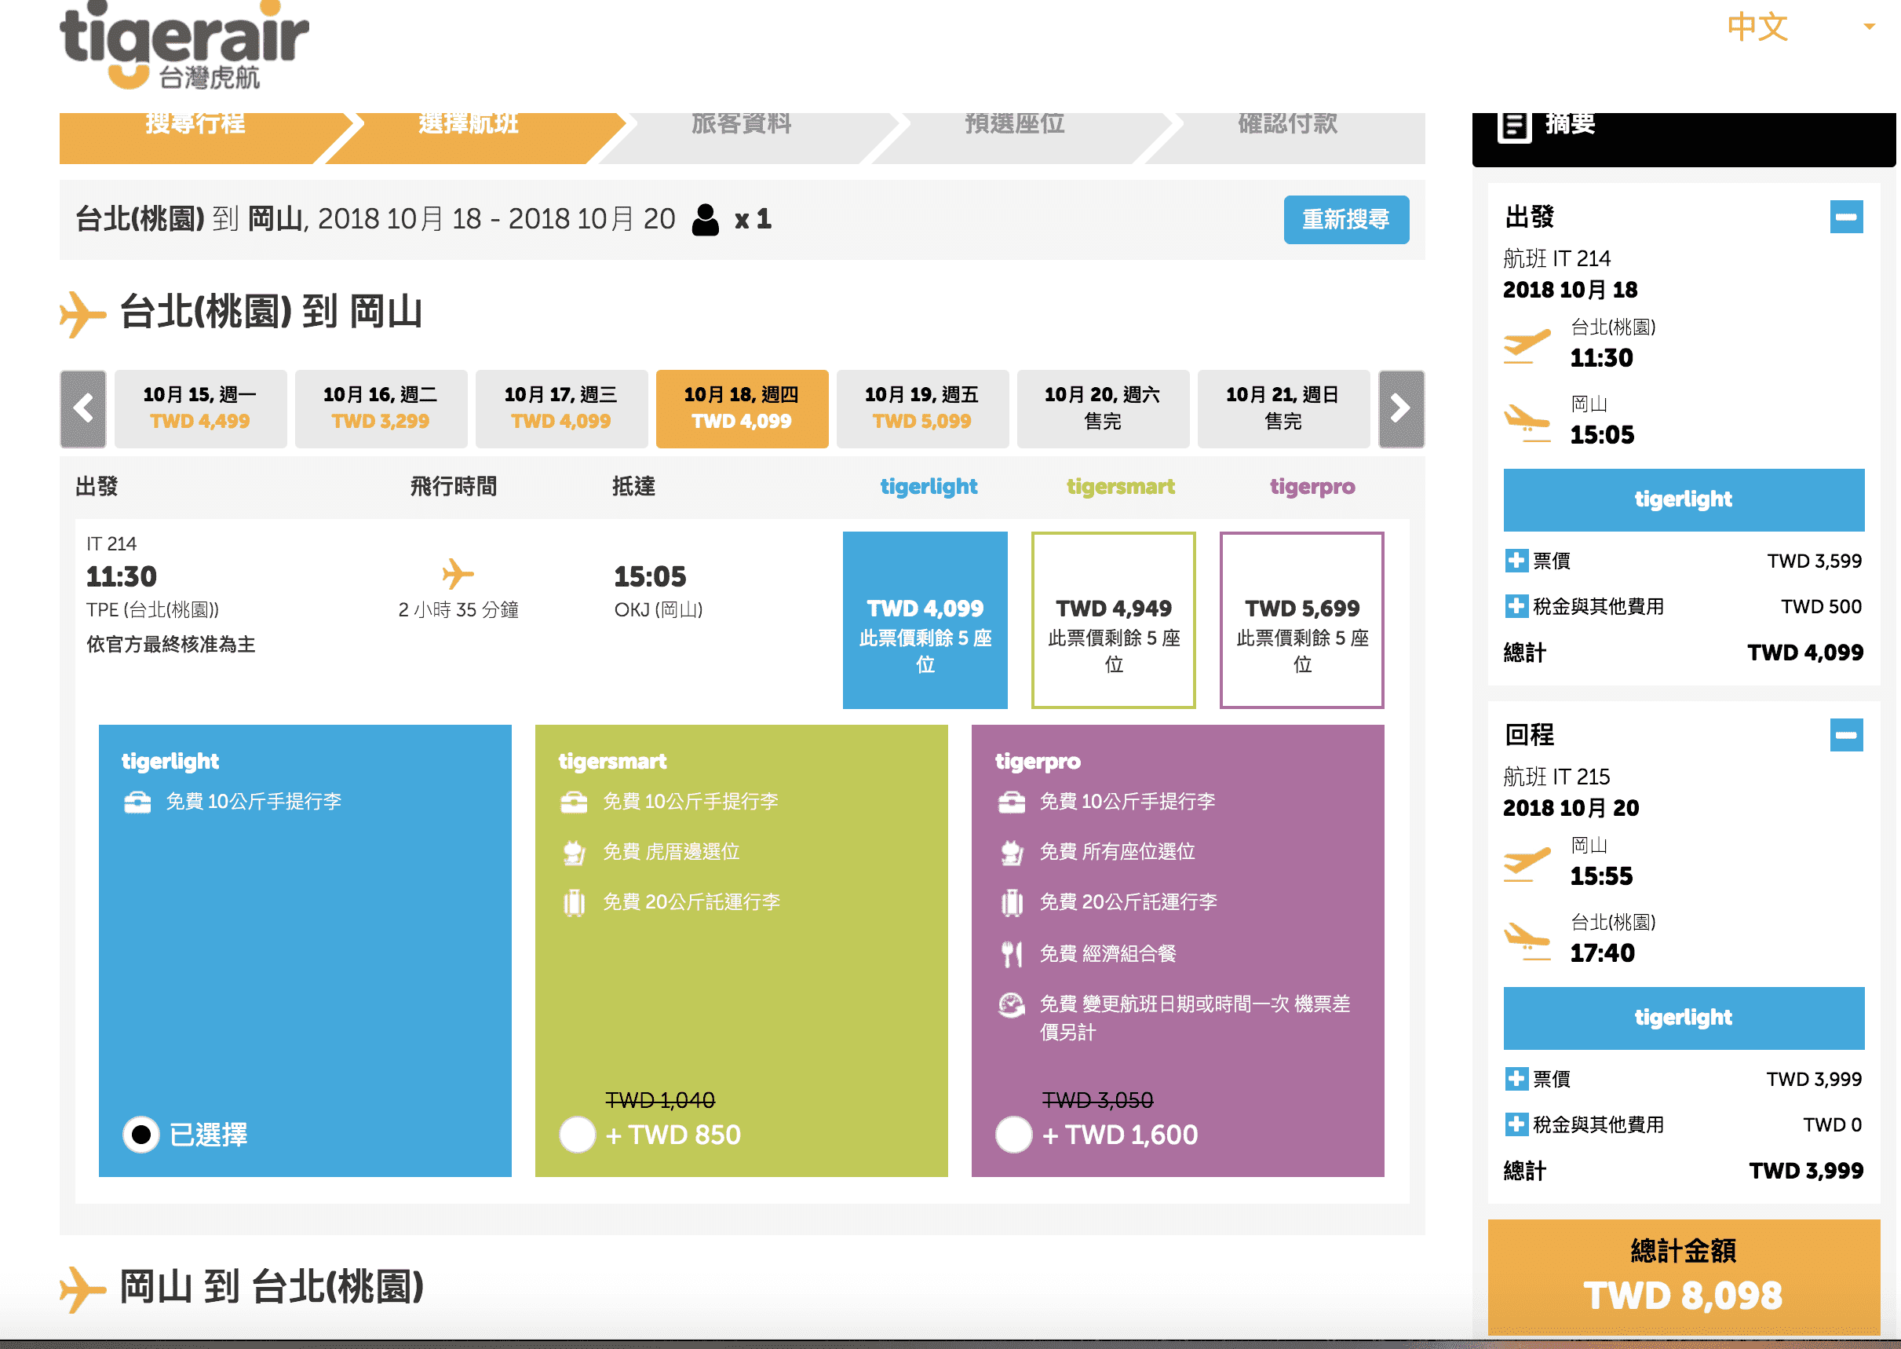Show next dates with right arrow
Image resolution: width=1901 pixels, height=1349 pixels.
click(x=1400, y=408)
